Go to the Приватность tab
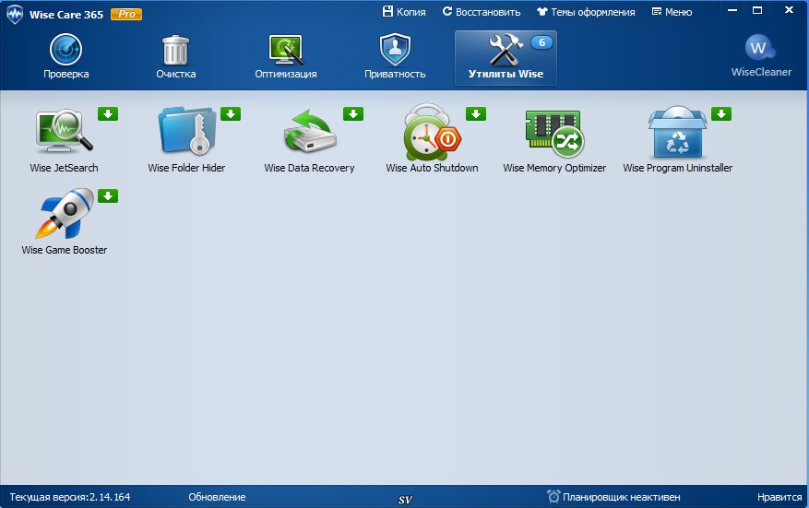 point(395,57)
